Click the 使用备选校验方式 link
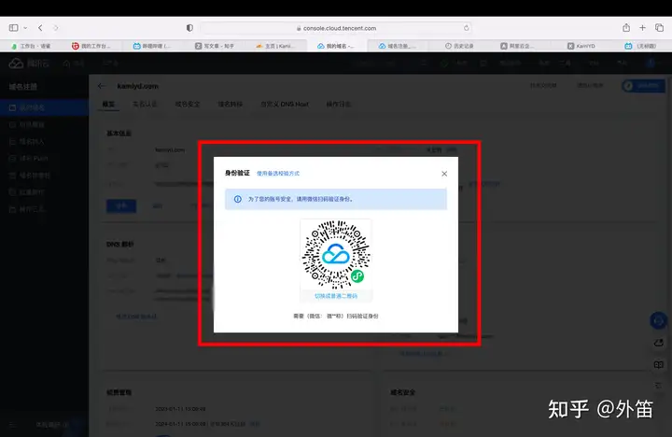 click(278, 174)
